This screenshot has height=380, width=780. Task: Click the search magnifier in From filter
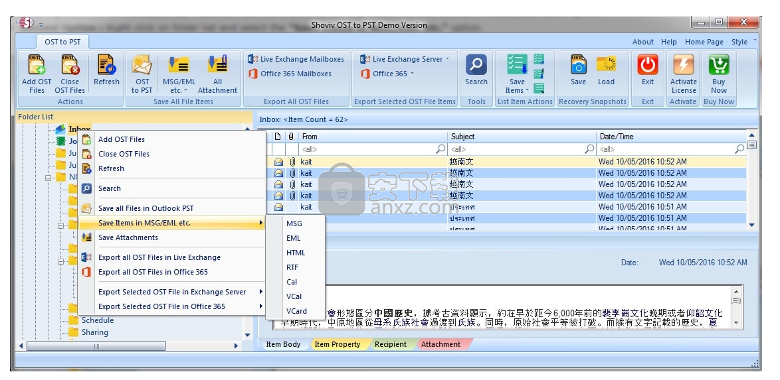(440, 149)
